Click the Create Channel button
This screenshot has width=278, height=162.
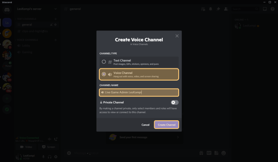166,125
